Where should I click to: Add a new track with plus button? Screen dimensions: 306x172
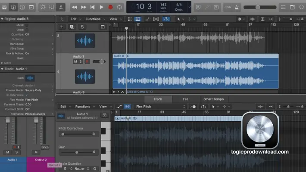click(x=62, y=27)
